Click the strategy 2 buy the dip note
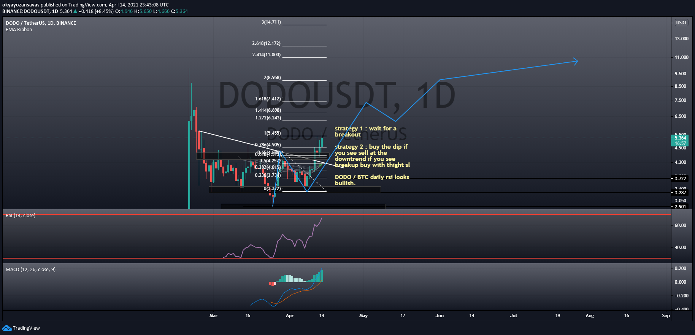The width and height of the screenshot is (695, 335). click(x=372, y=156)
